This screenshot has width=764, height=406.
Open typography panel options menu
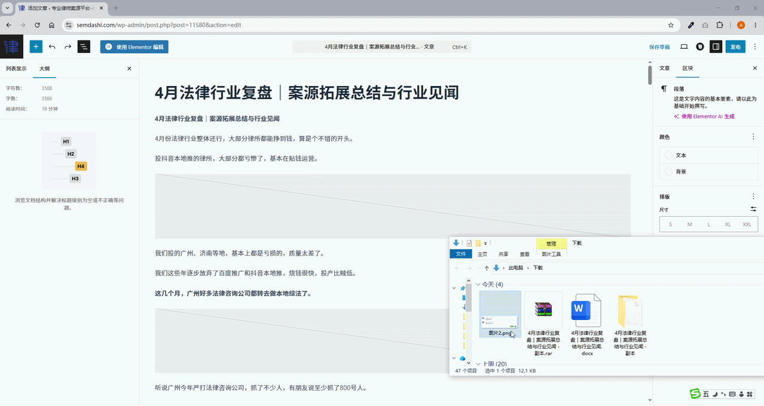(753, 196)
